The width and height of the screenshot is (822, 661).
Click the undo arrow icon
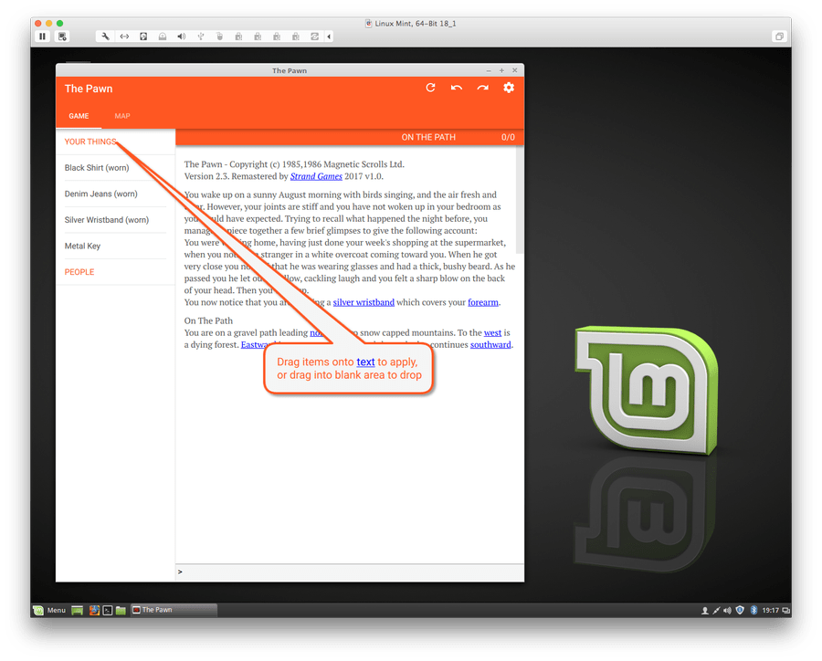[x=457, y=88]
